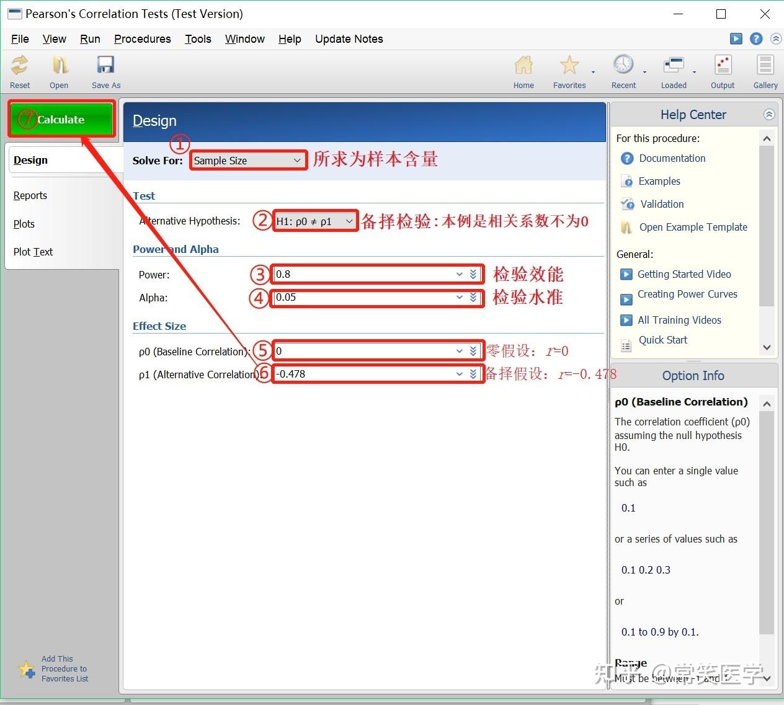784x705 pixels.
Task: Open the Recent dropdown arrow
Action: (x=644, y=73)
